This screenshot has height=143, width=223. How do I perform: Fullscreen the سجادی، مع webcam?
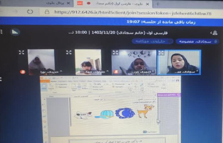click(x=161, y=53)
